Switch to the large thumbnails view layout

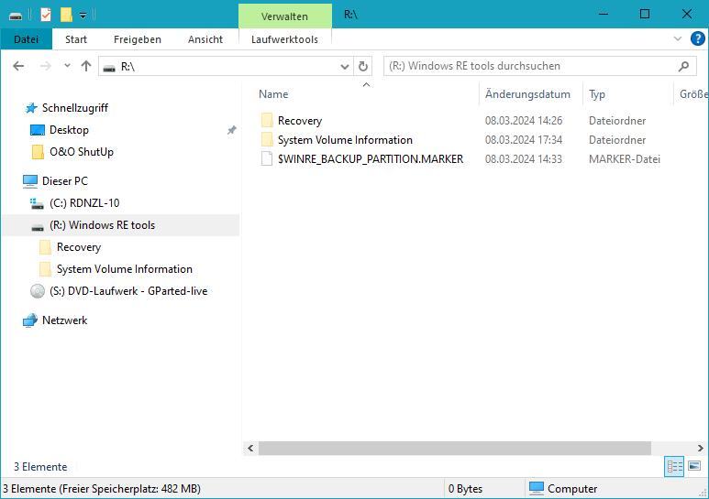click(694, 466)
